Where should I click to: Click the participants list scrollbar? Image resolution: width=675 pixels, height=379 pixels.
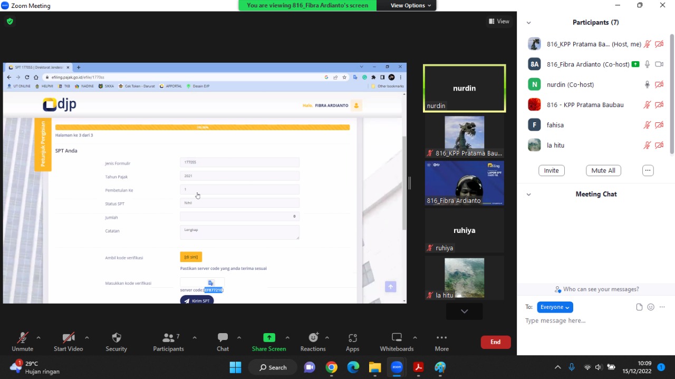[672, 95]
